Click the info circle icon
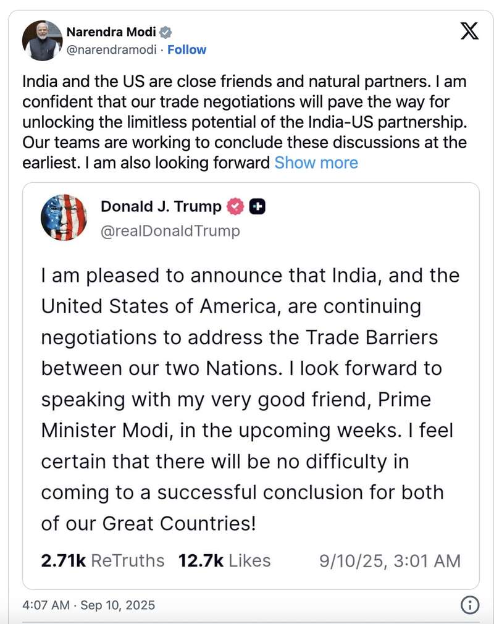 pyautogui.click(x=471, y=605)
